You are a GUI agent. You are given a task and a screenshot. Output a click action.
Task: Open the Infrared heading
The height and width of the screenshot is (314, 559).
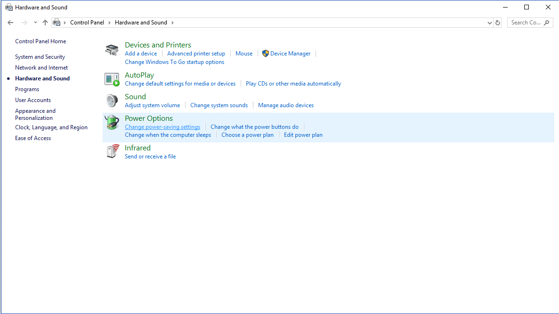tap(138, 148)
